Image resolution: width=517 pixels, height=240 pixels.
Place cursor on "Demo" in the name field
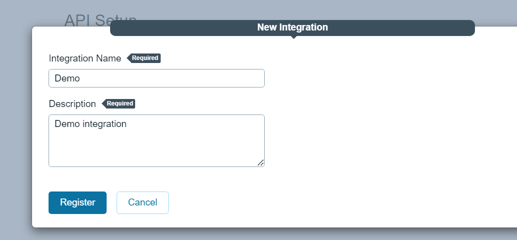(67, 78)
